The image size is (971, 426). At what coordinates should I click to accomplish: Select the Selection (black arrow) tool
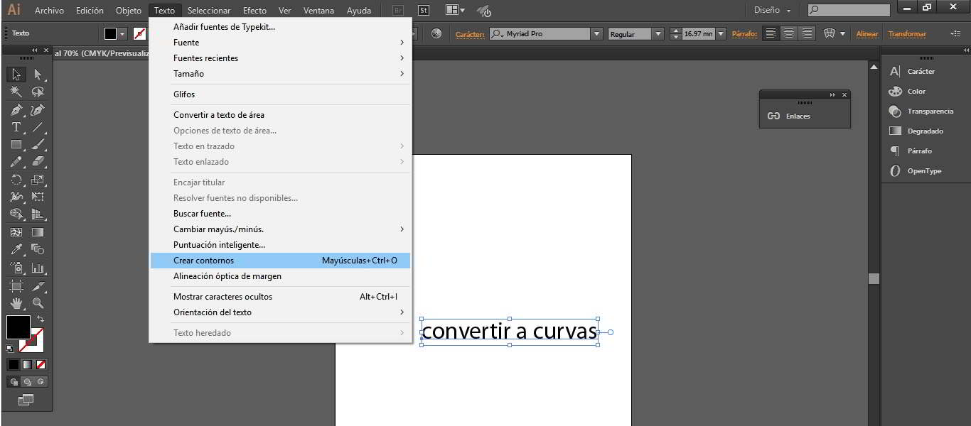click(x=17, y=75)
